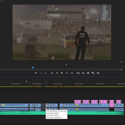Click the timeline playhead handle on the ruler
The height and width of the screenshot is (125, 125).
(x=46, y=83)
